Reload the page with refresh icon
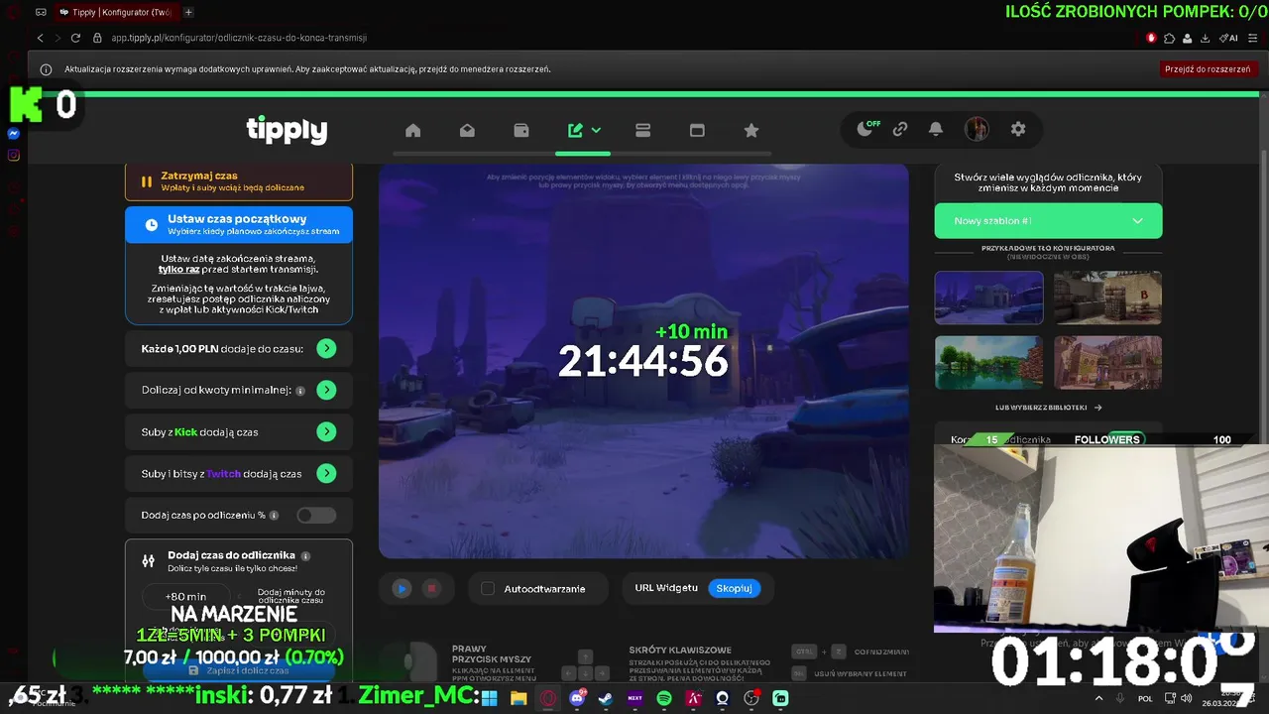Viewport: 1269px width, 714px height. [x=75, y=38]
